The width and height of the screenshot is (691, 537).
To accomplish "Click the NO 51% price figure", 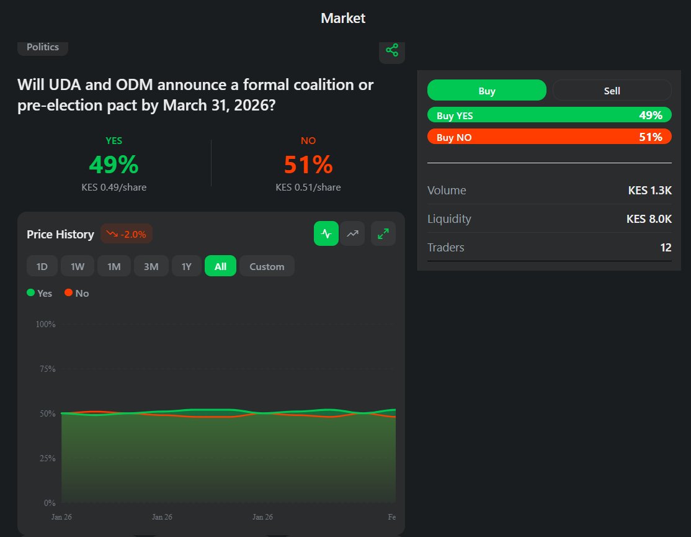I will [x=308, y=165].
